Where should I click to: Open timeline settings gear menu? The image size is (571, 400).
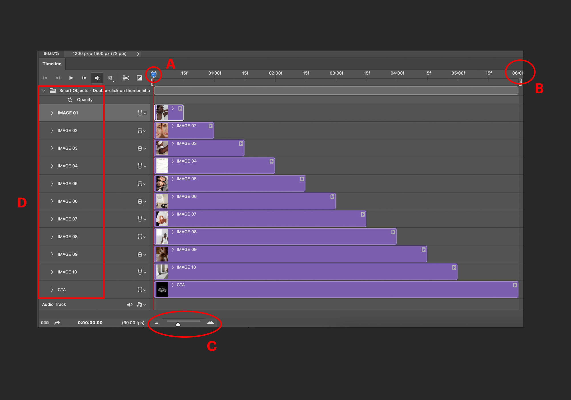(x=110, y=78)
